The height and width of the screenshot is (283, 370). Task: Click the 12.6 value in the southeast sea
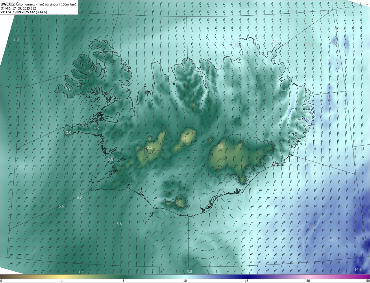coord(311,226)
